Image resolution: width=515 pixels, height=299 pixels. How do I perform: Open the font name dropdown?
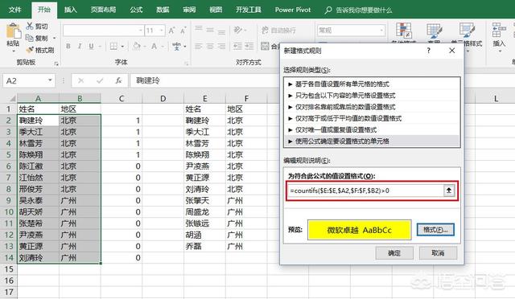[141, 31]
